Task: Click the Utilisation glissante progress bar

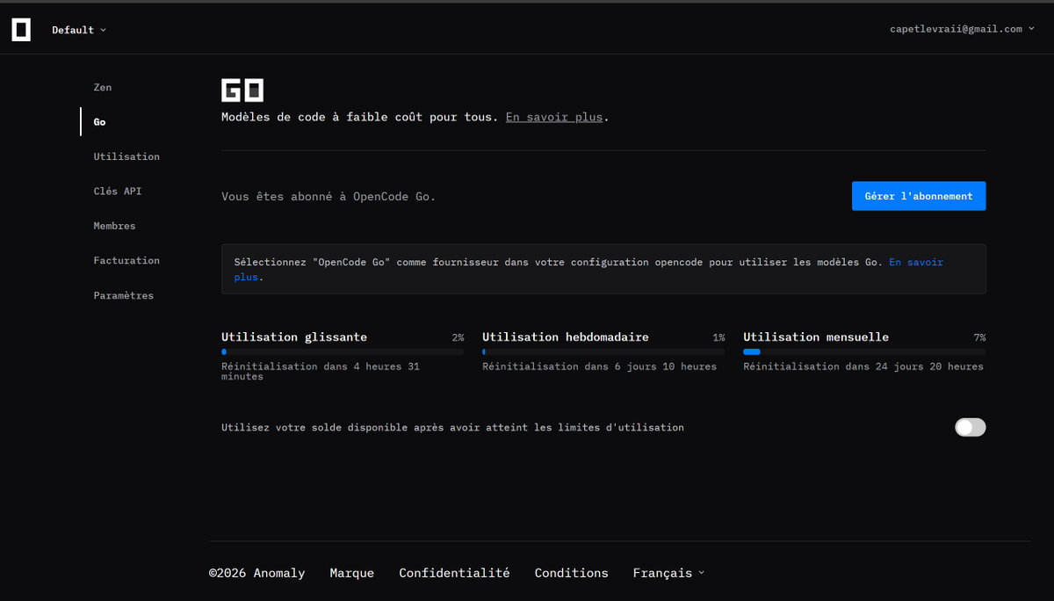Action: tap(343, 351)
